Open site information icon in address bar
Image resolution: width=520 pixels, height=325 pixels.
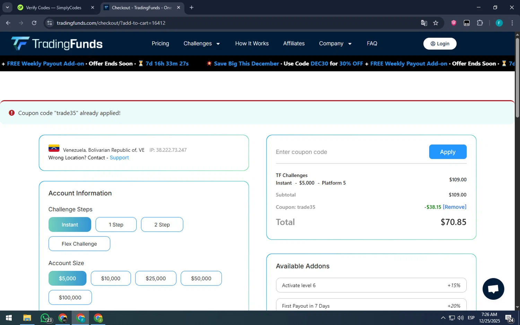tap(50, 23)
